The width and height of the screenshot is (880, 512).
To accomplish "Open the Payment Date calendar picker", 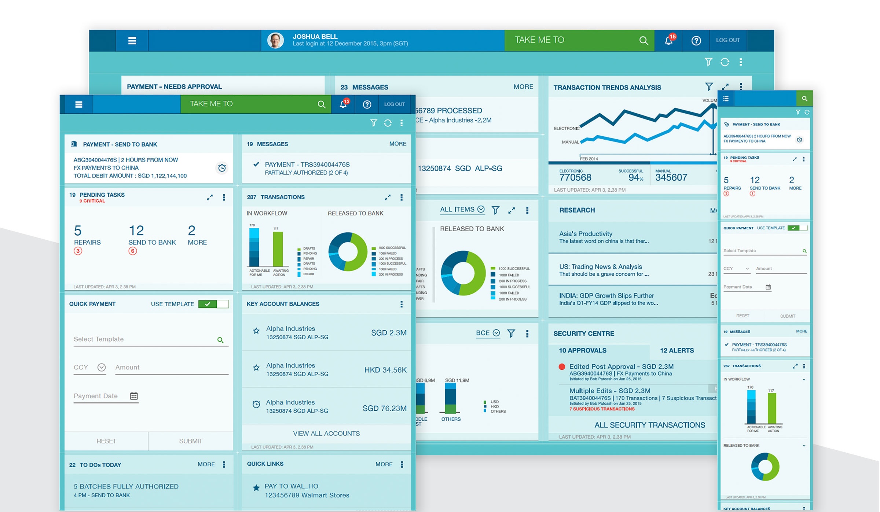I will (x=134, y=396).
